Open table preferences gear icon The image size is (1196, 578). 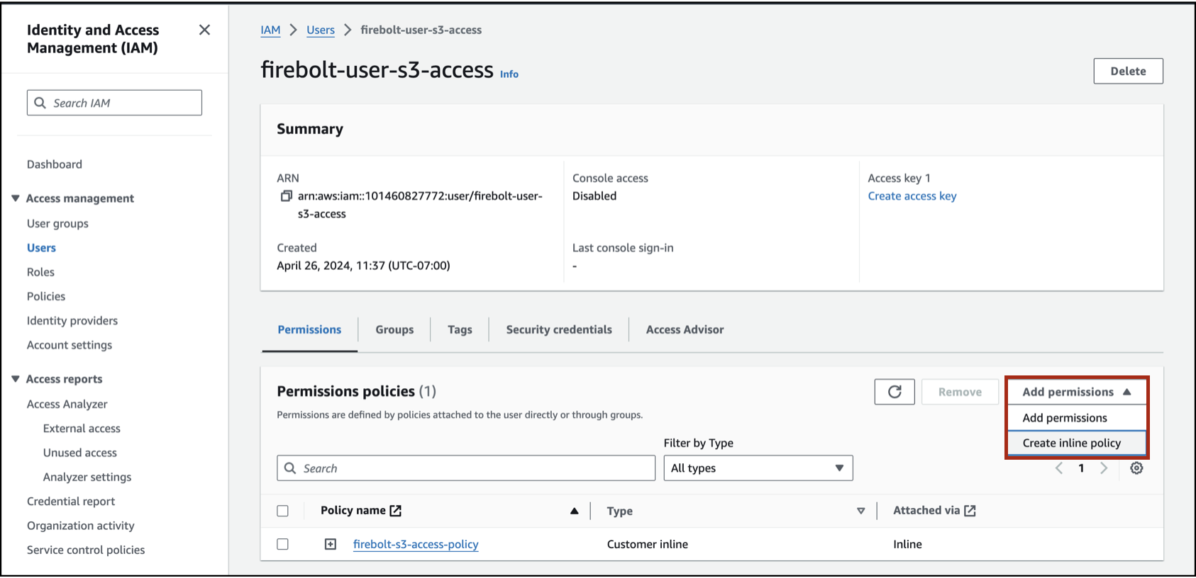coord(1136,468)
